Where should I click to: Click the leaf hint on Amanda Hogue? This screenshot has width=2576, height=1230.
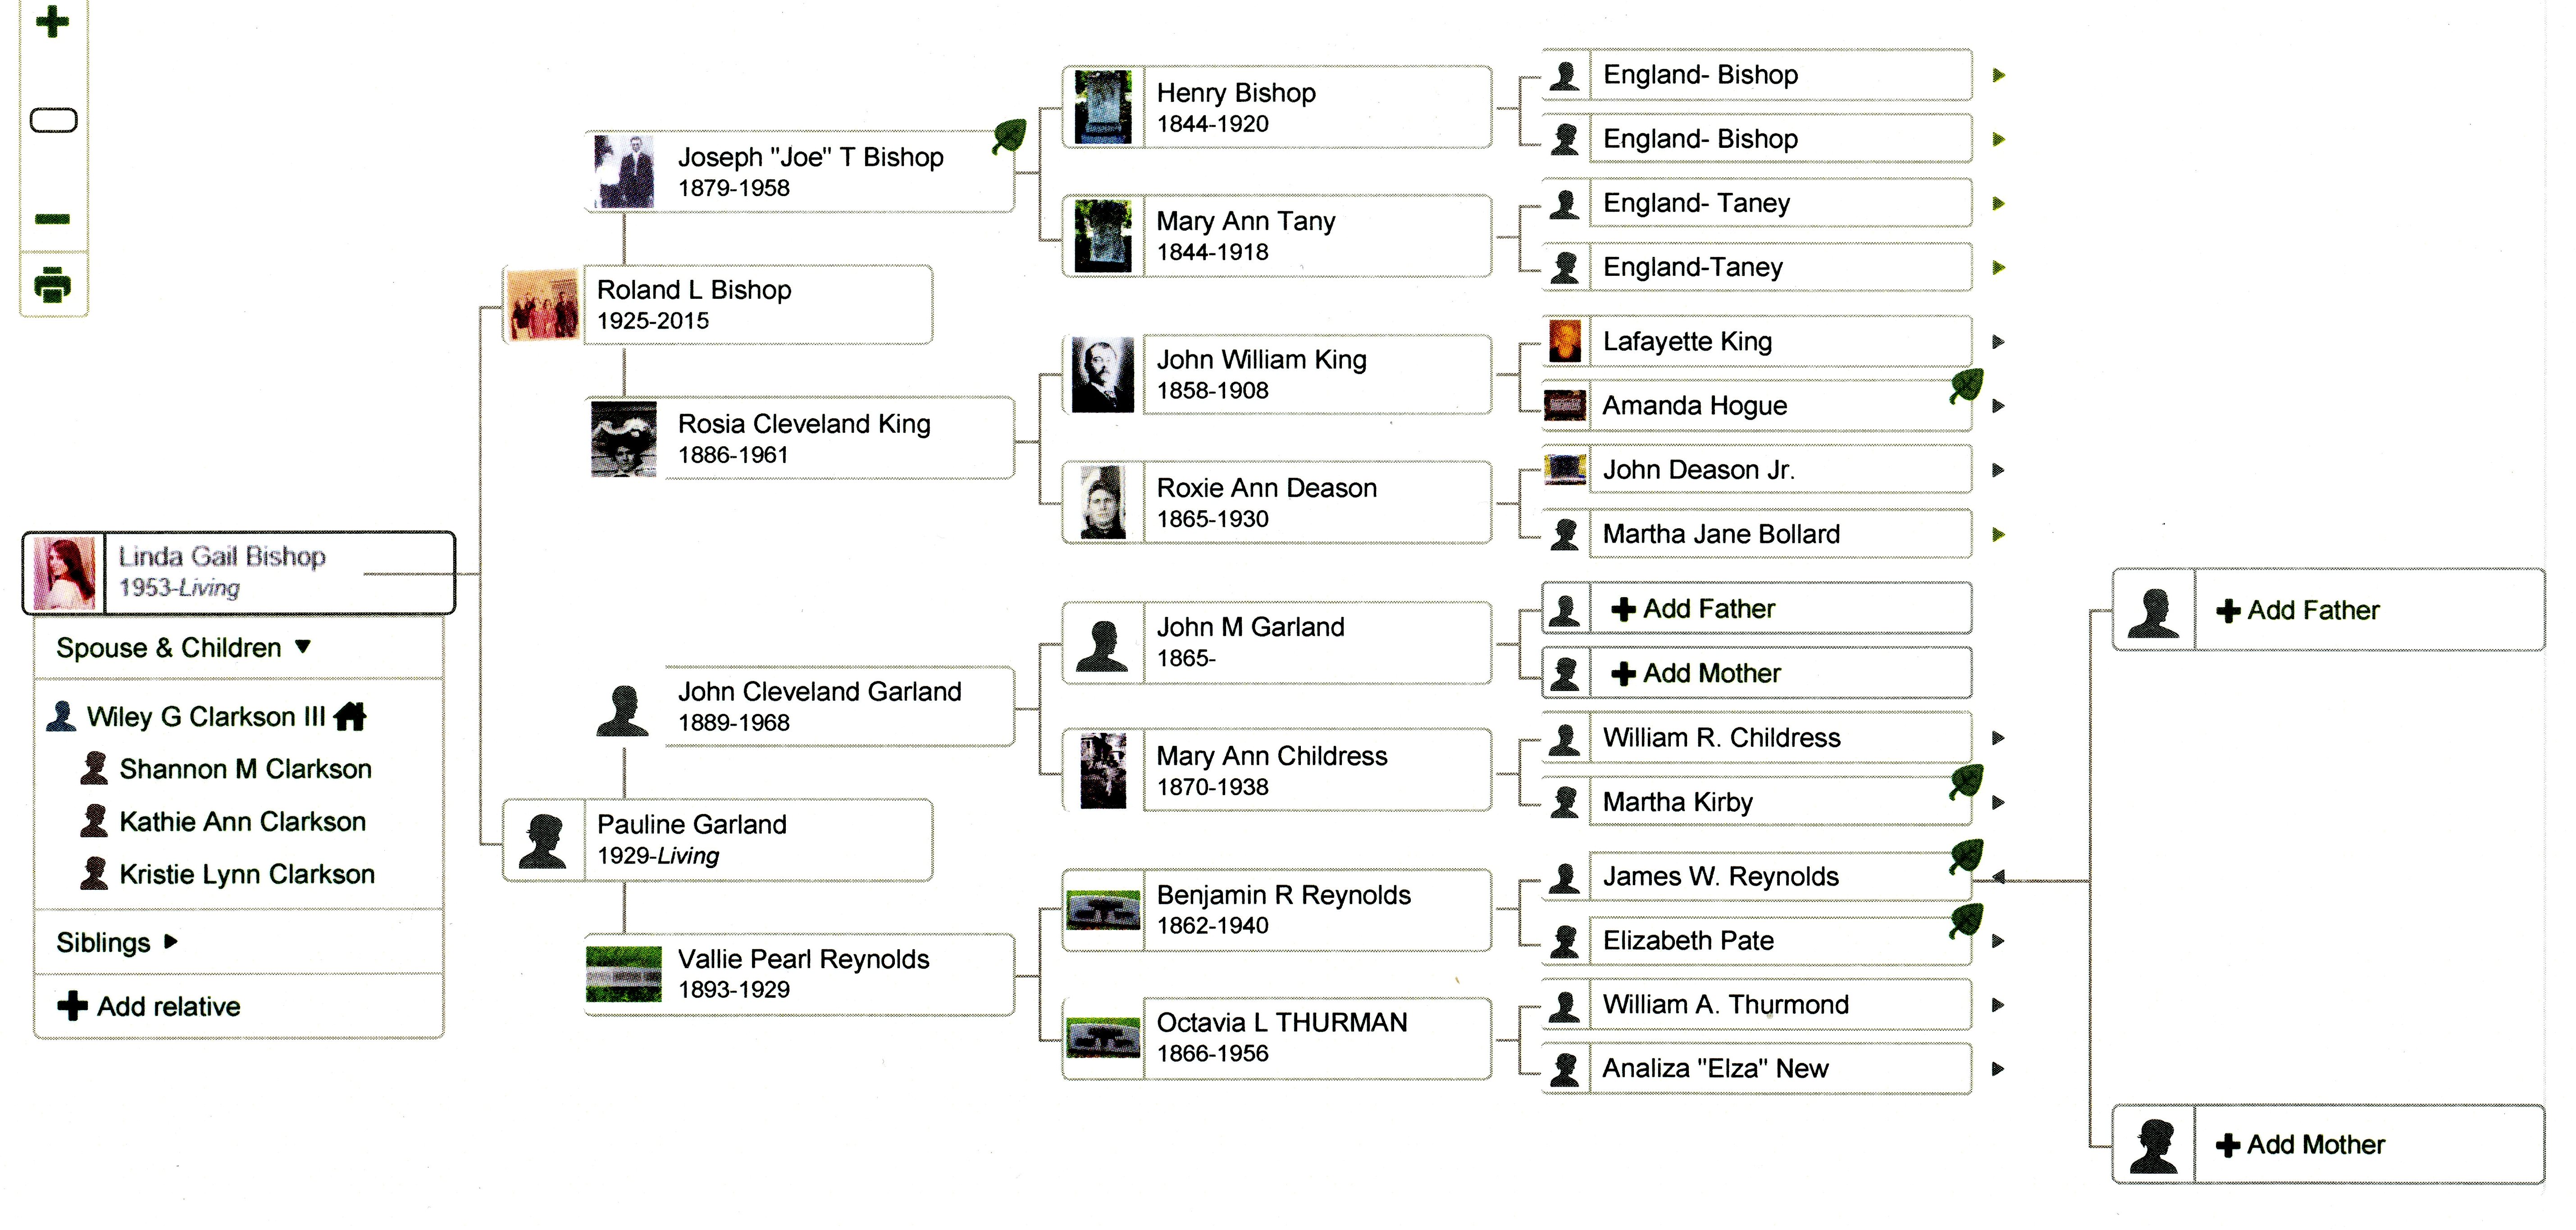(1967, 386)
